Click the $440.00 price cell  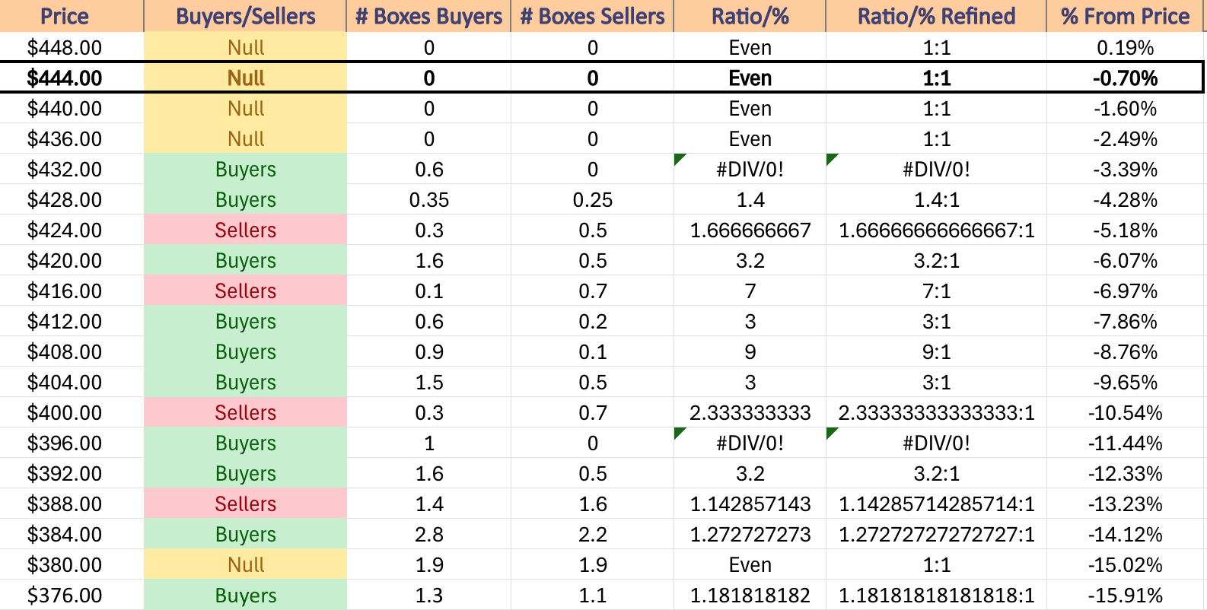72,108
